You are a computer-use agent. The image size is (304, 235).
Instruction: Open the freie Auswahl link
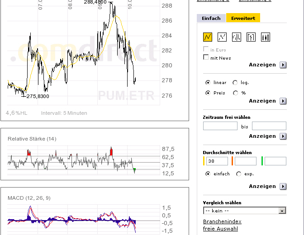[220, 229]
